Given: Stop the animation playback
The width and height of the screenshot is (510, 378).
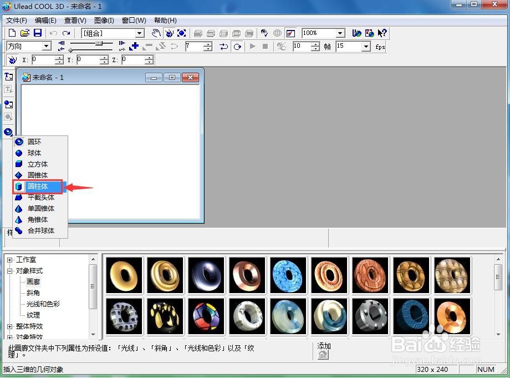Looking at the screenshot, I should pyautogui.click(x=265, y=46).
